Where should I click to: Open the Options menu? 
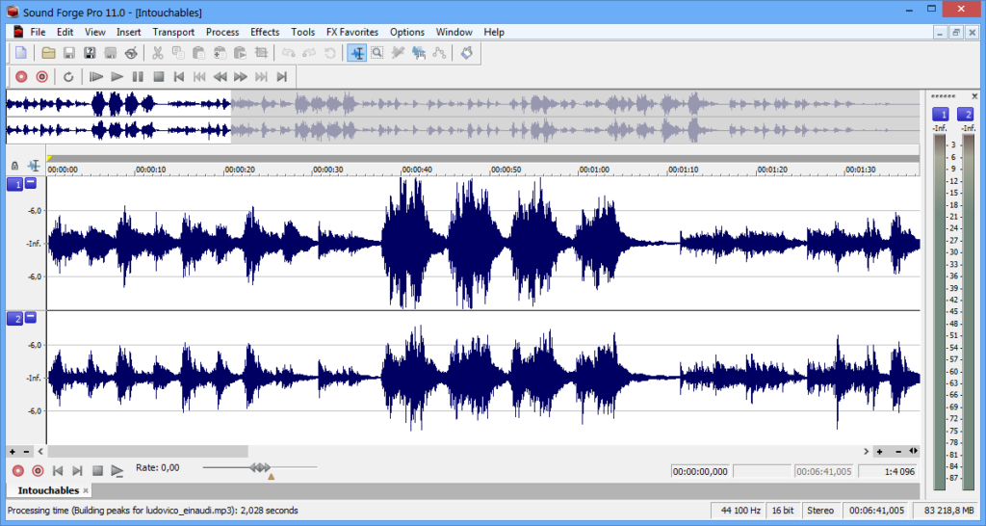click(x=407, y=32)
